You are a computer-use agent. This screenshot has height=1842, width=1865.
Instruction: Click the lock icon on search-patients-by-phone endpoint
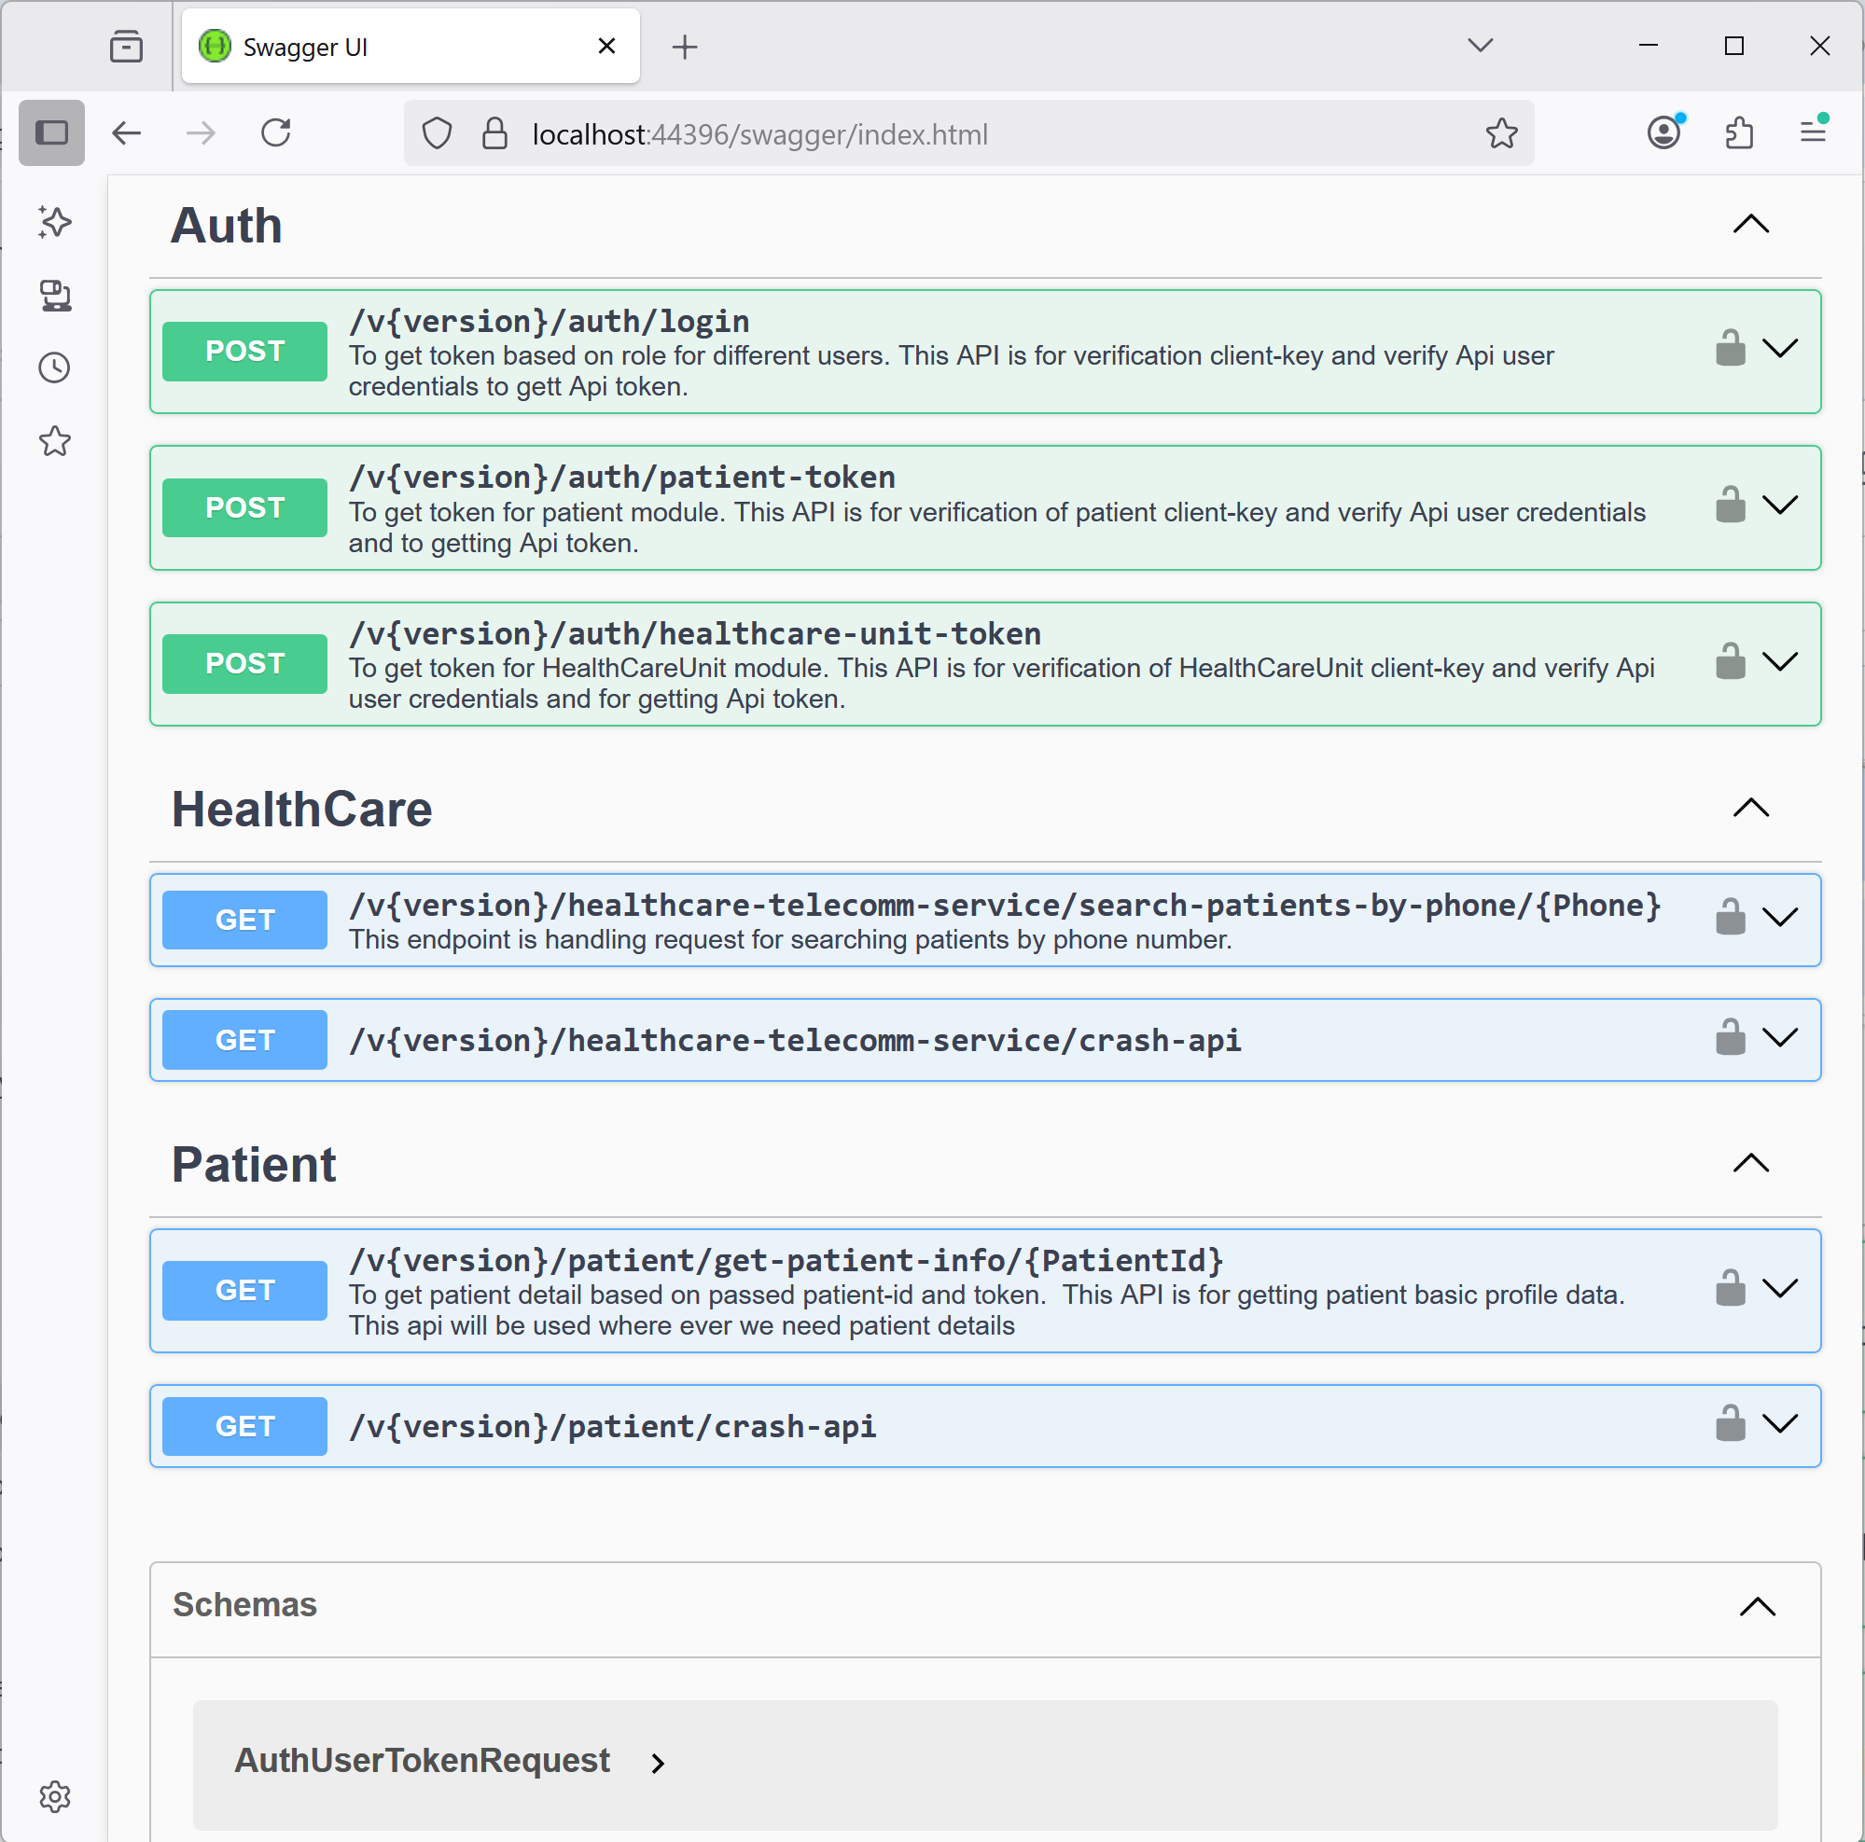click(1730, 917)
